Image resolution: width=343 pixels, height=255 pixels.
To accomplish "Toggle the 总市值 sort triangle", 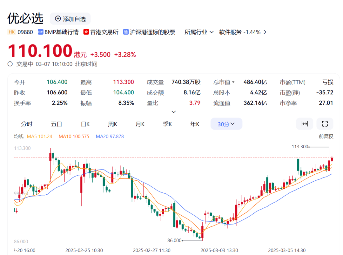I will (x=233, y=82).
